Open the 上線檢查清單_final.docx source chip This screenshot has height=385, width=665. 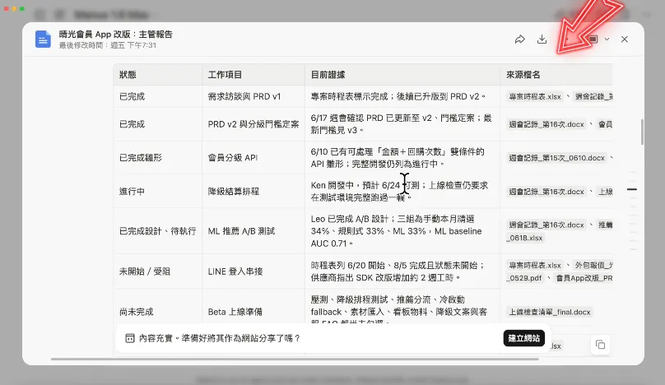tap(550, 312)
